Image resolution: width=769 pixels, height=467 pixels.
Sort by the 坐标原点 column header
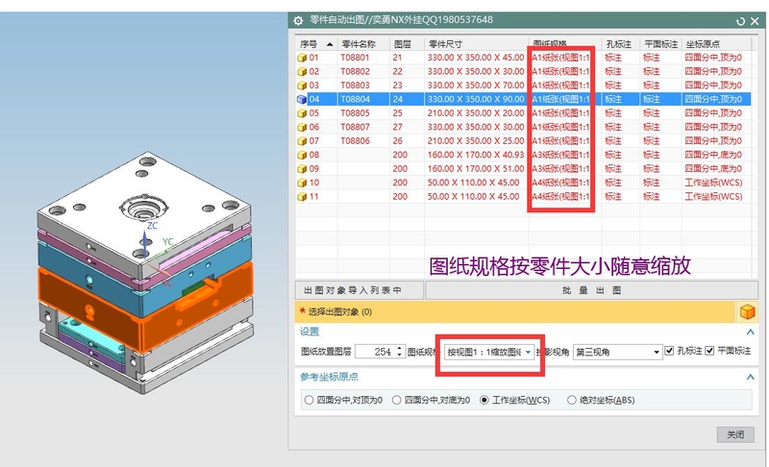pyautogui.click(x=716, y=44)
